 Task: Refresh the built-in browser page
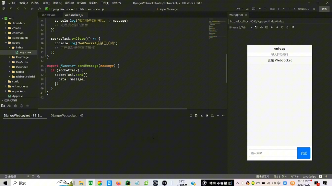282,27
